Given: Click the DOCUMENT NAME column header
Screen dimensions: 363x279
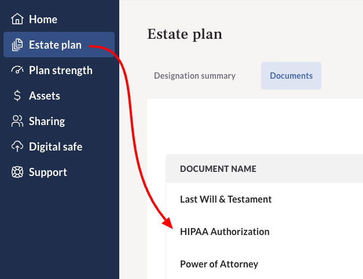Looking at the screenshot, I should click(x=218, y=169).
